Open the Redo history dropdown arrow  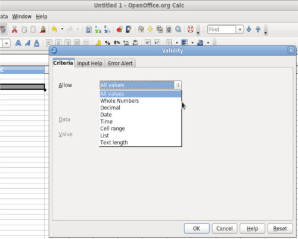click(78, 29)
